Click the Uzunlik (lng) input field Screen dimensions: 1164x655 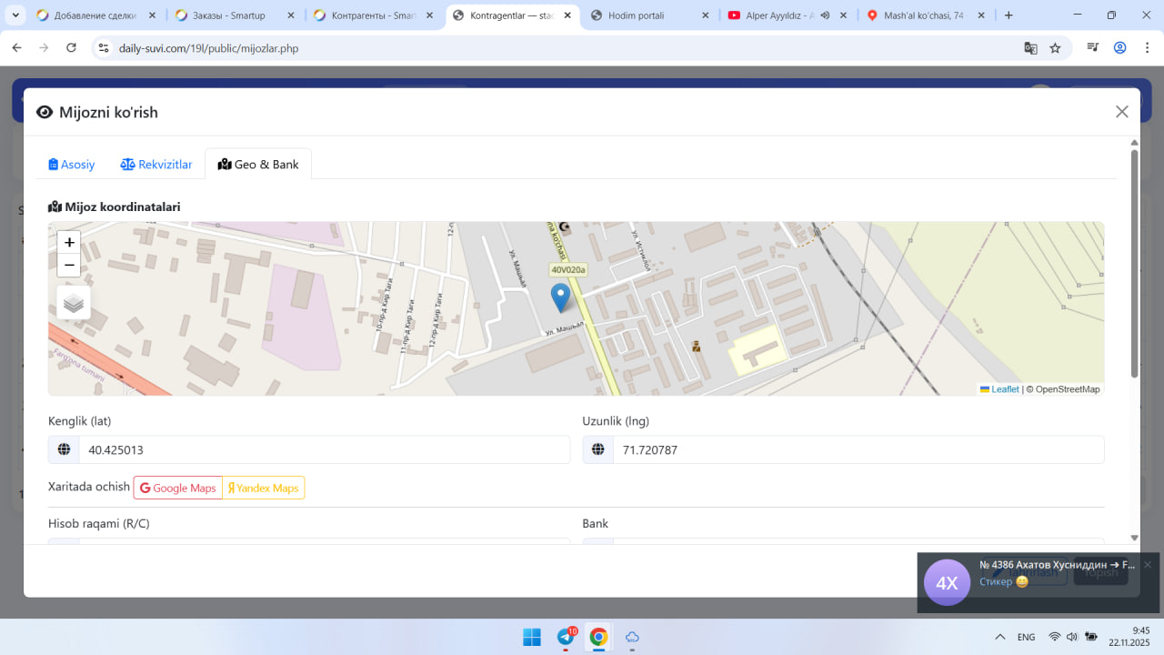pos(858,449)
